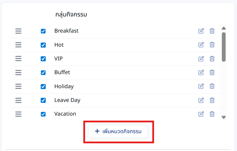Screen dimensions: 237x151
Task: Edit the Breakfast activity group
Action: (x=201, y=31)
